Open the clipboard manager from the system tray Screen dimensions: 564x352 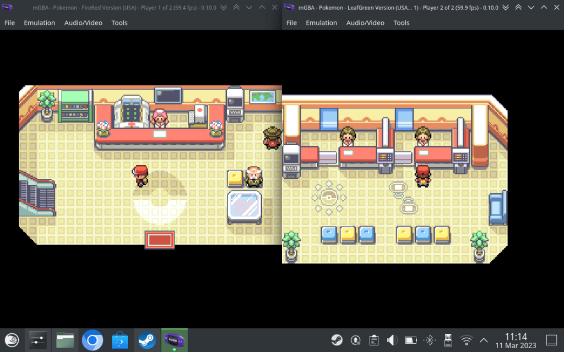click(x=374, y=340)
